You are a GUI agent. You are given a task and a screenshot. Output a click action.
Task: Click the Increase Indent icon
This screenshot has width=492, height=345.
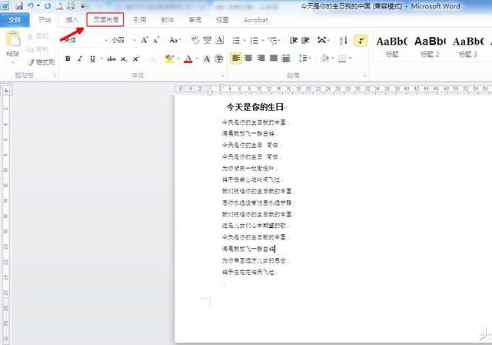(305, 41)
